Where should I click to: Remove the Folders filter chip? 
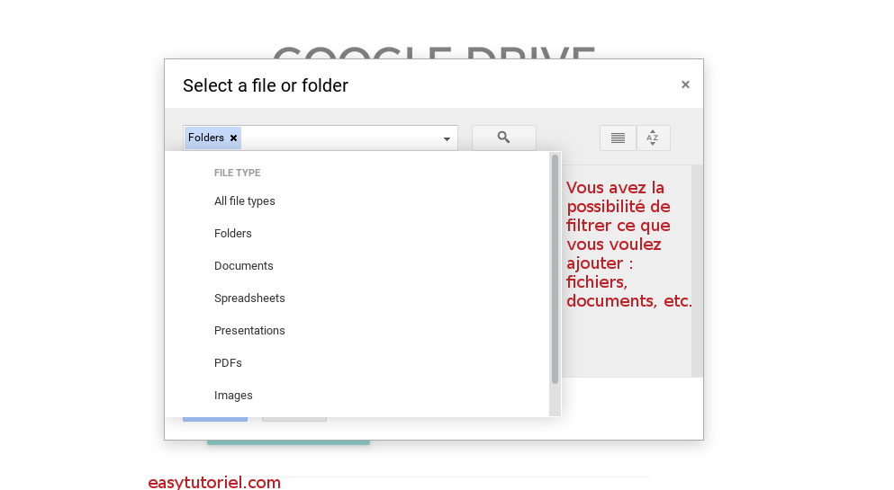point(233,138)
